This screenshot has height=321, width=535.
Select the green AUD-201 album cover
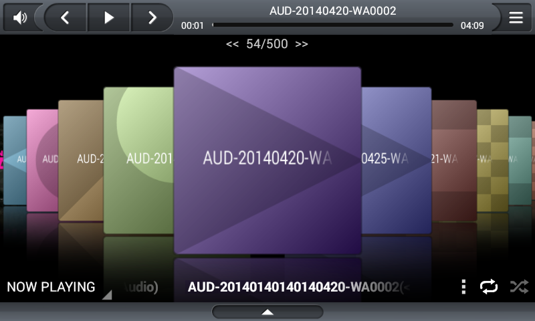138,160
